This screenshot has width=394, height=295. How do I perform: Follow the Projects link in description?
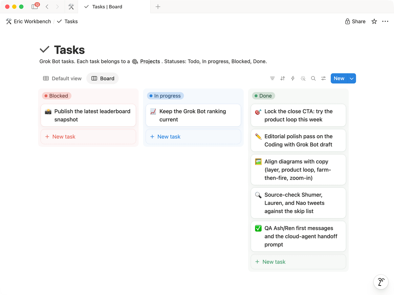tap(150, 61)
